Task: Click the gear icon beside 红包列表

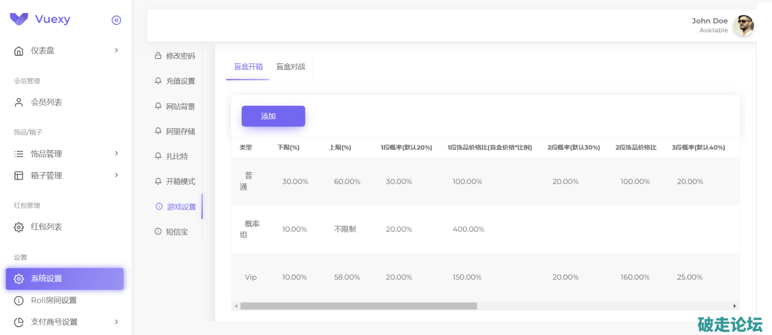Action: [x=19, y=227]
